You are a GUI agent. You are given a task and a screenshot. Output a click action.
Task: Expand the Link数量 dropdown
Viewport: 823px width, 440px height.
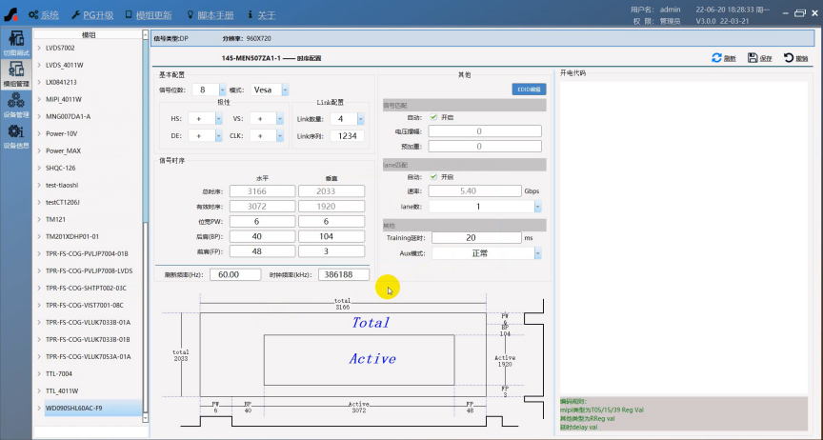pos(362,119)
